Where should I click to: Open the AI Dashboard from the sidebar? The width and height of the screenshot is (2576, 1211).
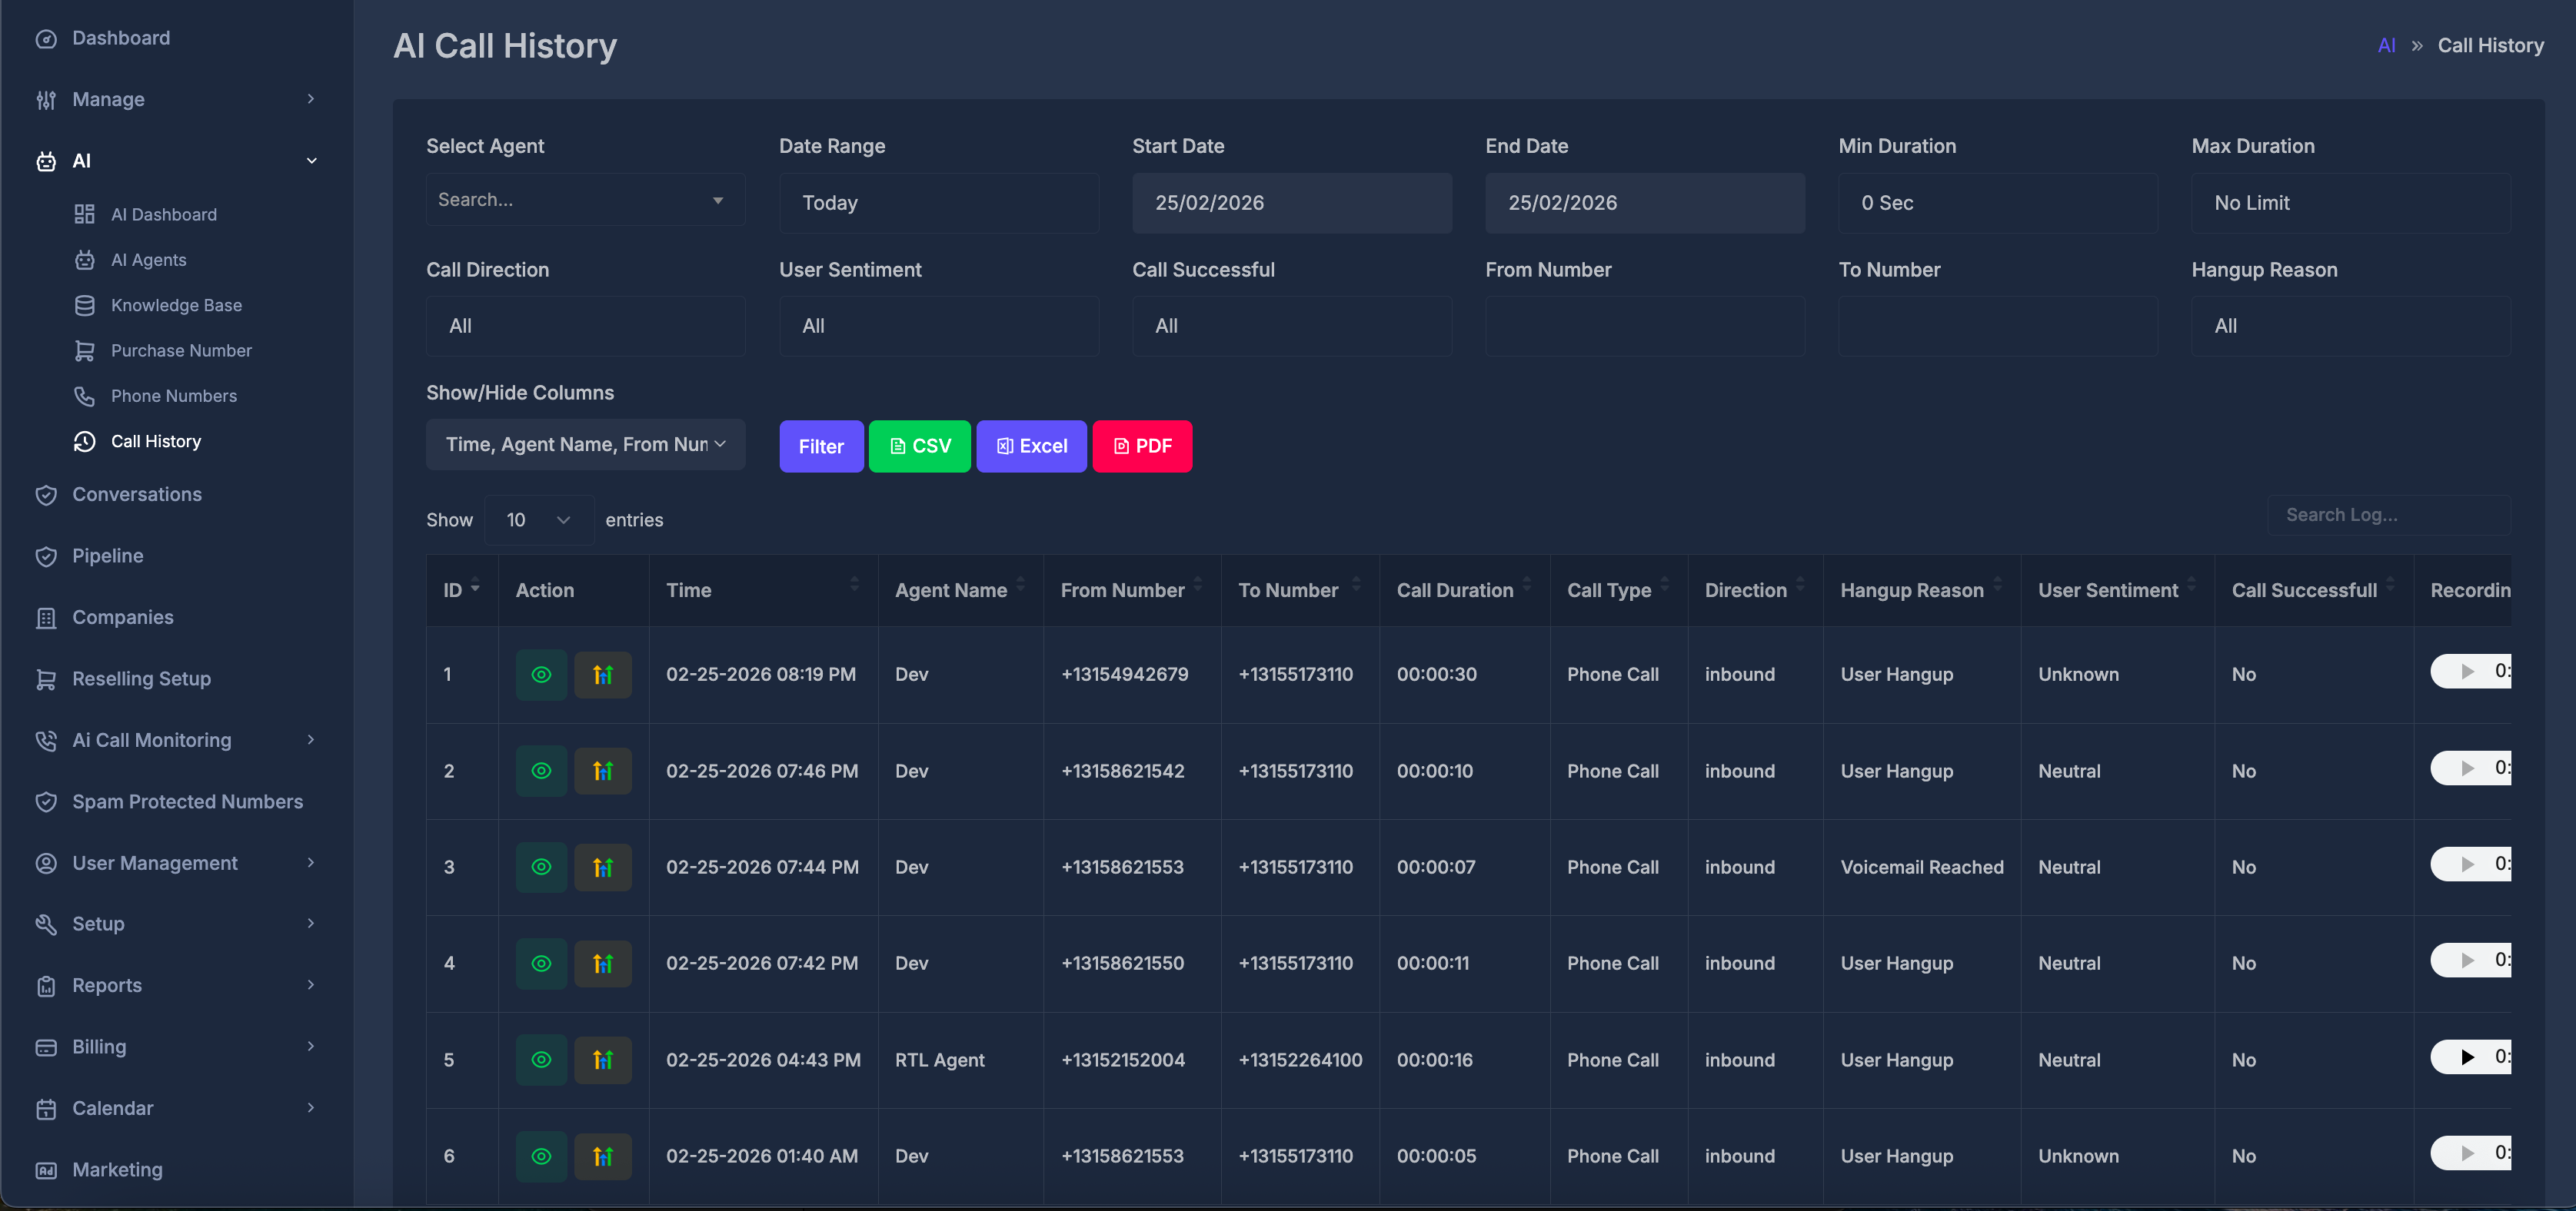pyautogui.click(x=163, y=214)
